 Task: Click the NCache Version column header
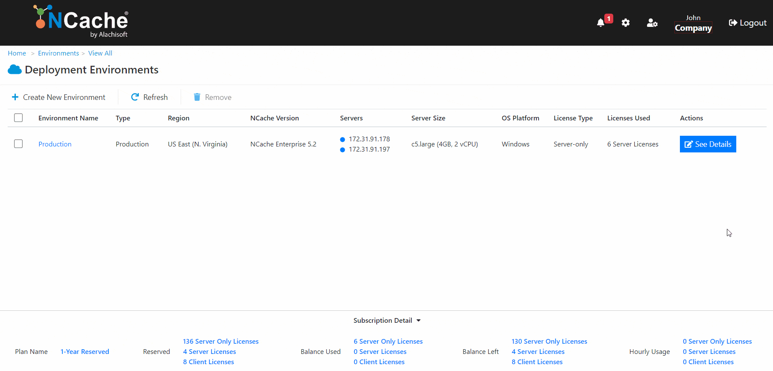[275, 118]
